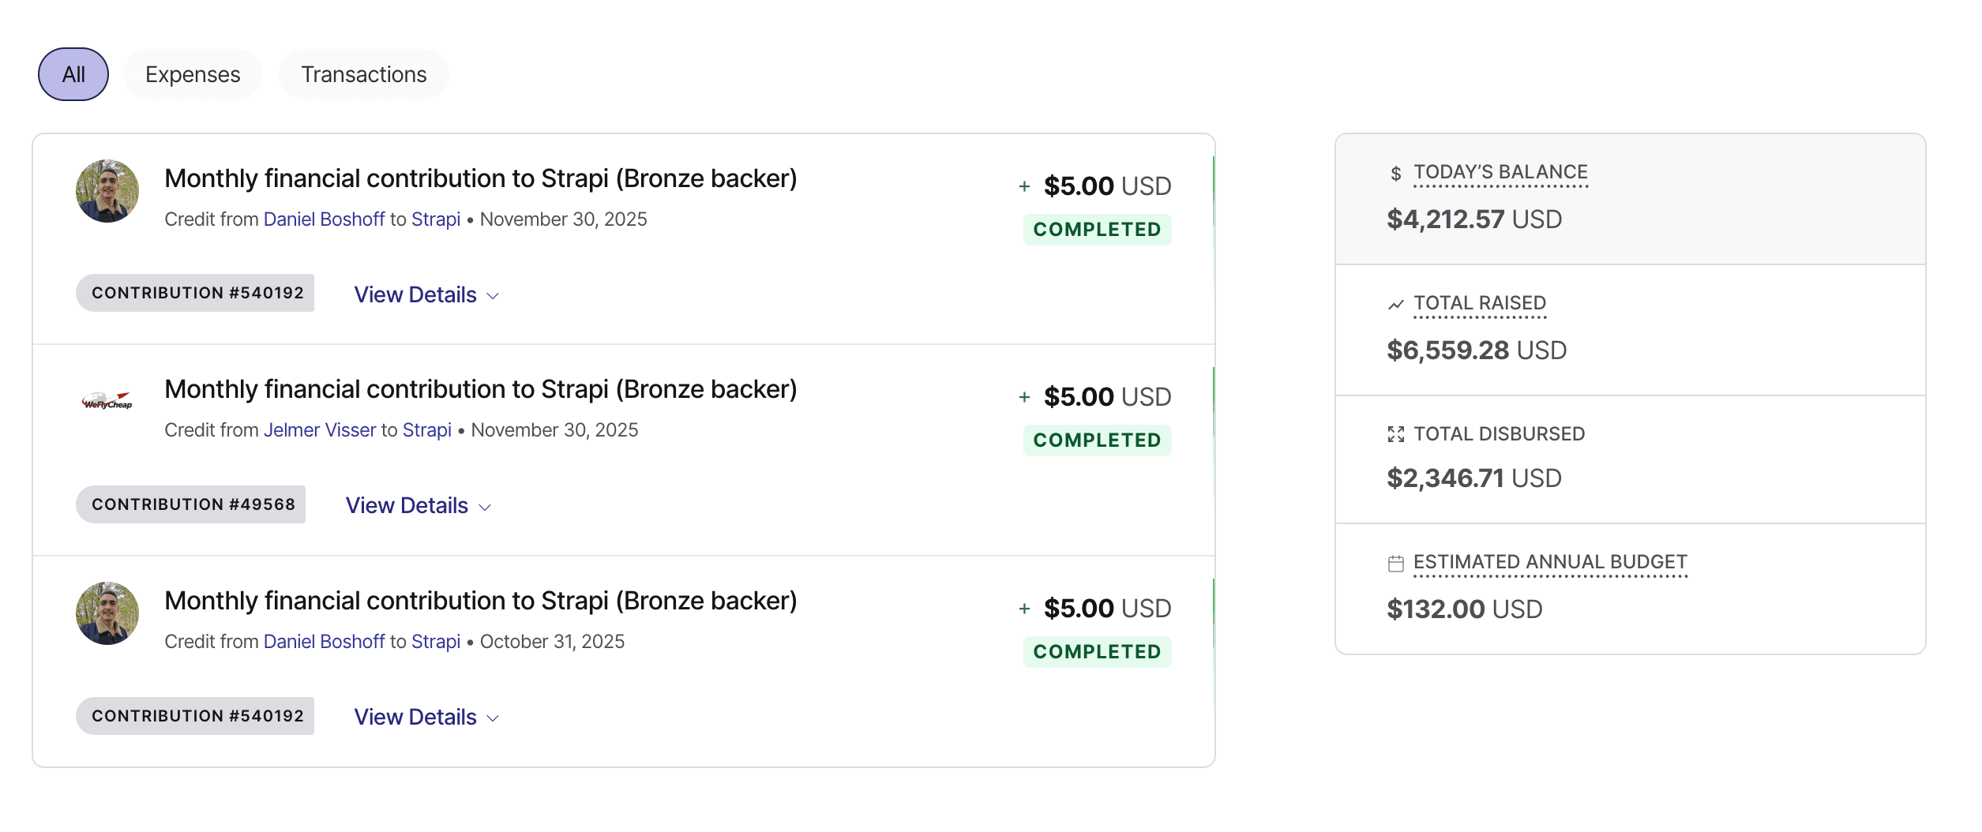Expand View Details for the October 31 contribution

(x=426, y=717)
